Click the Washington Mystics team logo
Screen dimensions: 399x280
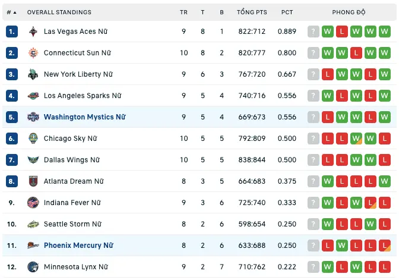[x=33, y=117]
